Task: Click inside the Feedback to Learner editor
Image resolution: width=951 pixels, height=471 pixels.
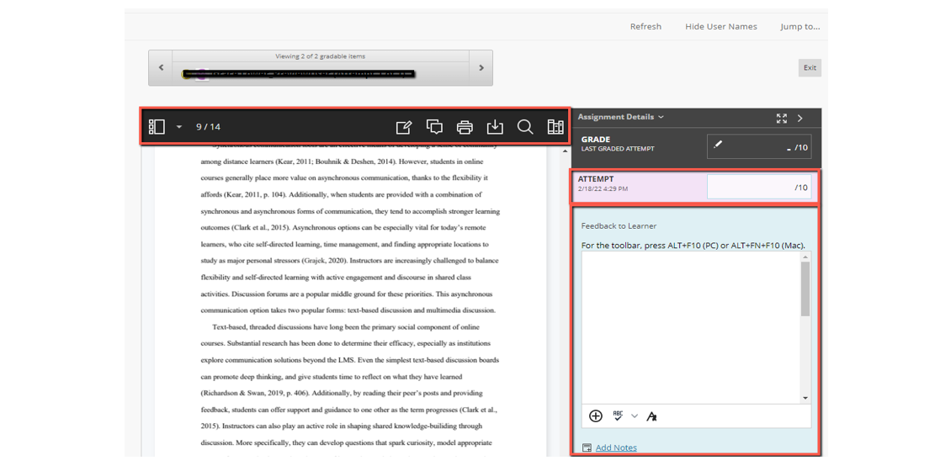Action: click(x=691, y=326)
